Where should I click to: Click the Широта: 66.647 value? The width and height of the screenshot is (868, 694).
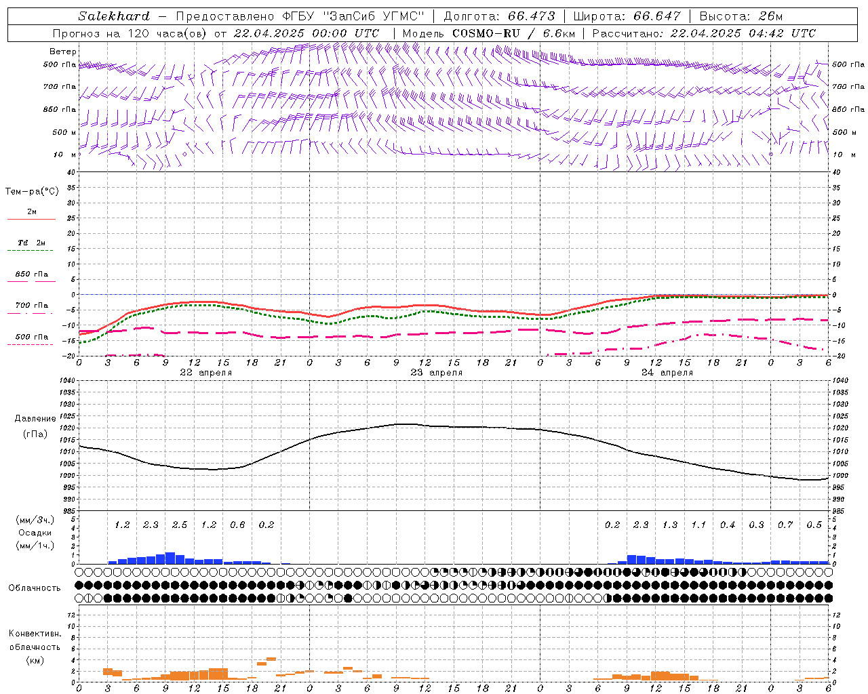pyautogui.click(x=627, y=16)
